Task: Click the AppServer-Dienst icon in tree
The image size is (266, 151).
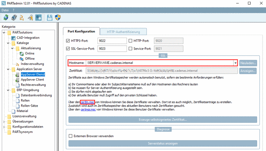Action: coord(17,74)
